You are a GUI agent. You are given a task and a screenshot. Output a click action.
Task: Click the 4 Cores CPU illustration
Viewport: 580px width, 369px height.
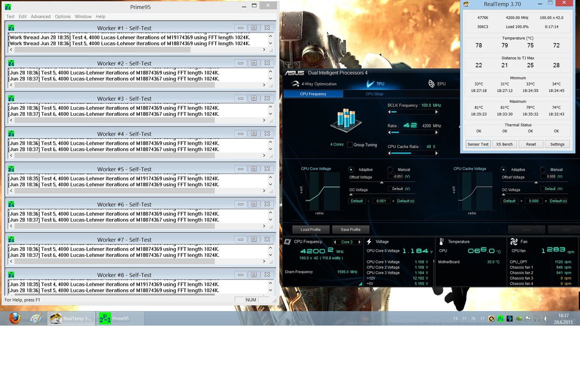click(x=346, y=120)
